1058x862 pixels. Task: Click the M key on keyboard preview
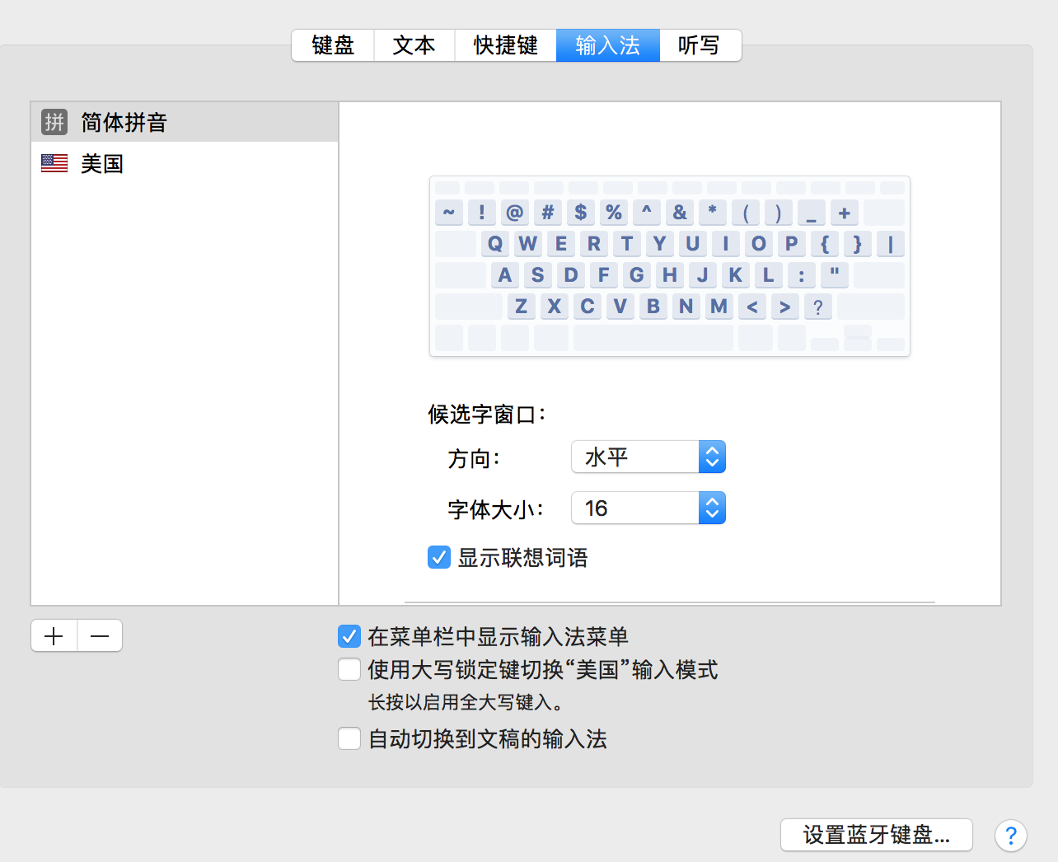(719, 307)
